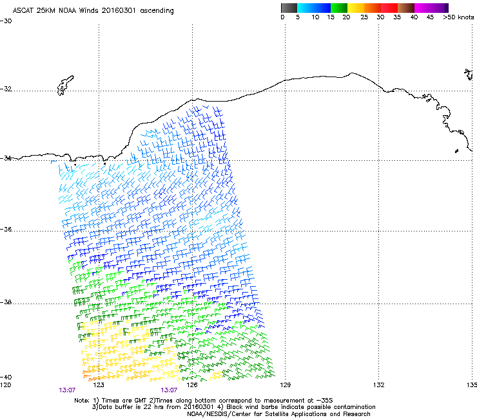The image size is (477, 418).
Task: Click legend tick label '25'
Action: [x=364, y=17]
